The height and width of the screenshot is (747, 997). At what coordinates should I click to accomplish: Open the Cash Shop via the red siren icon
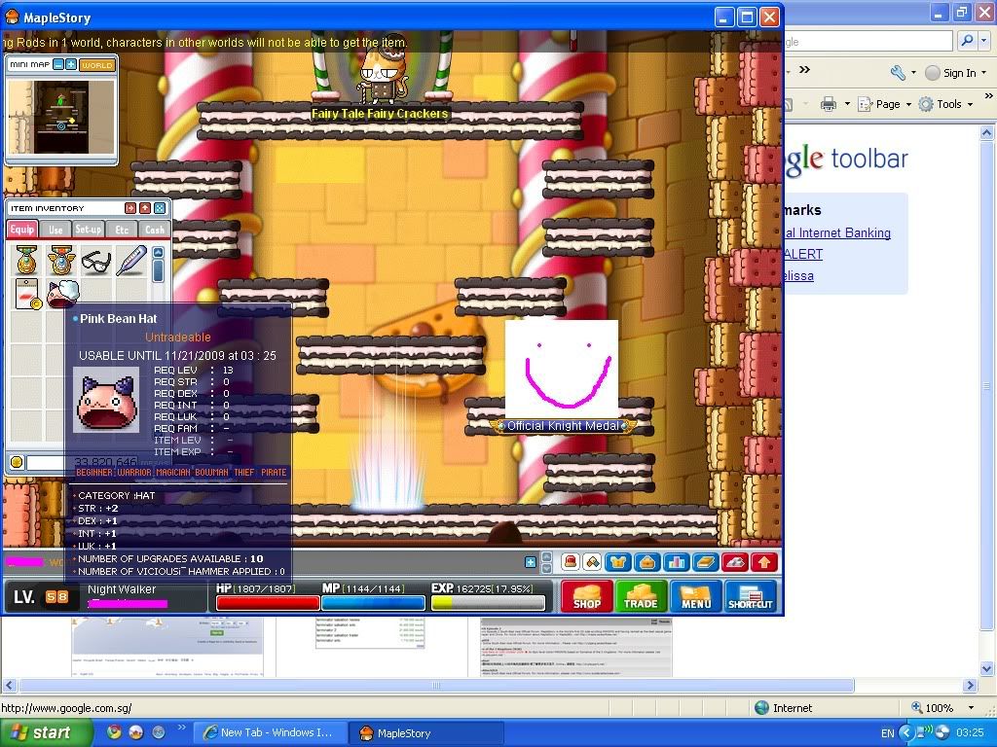pos(571,562)
